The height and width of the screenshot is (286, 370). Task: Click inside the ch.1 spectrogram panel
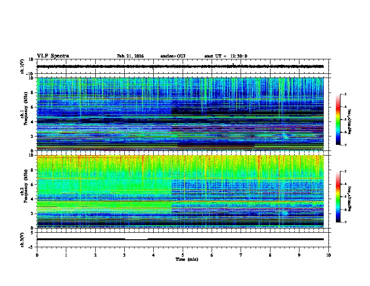180,114
